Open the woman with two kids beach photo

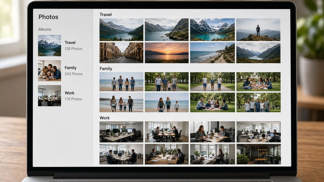(x=167, y=102)
